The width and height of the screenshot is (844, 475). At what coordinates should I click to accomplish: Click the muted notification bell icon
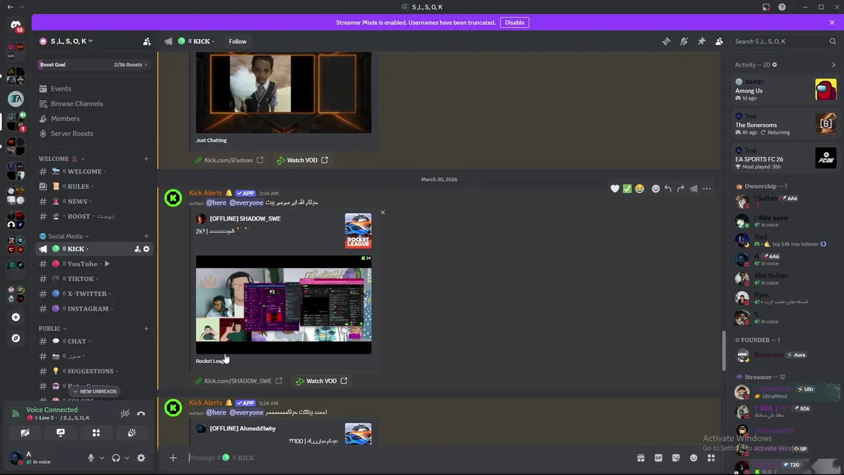(x=684, y=41)
